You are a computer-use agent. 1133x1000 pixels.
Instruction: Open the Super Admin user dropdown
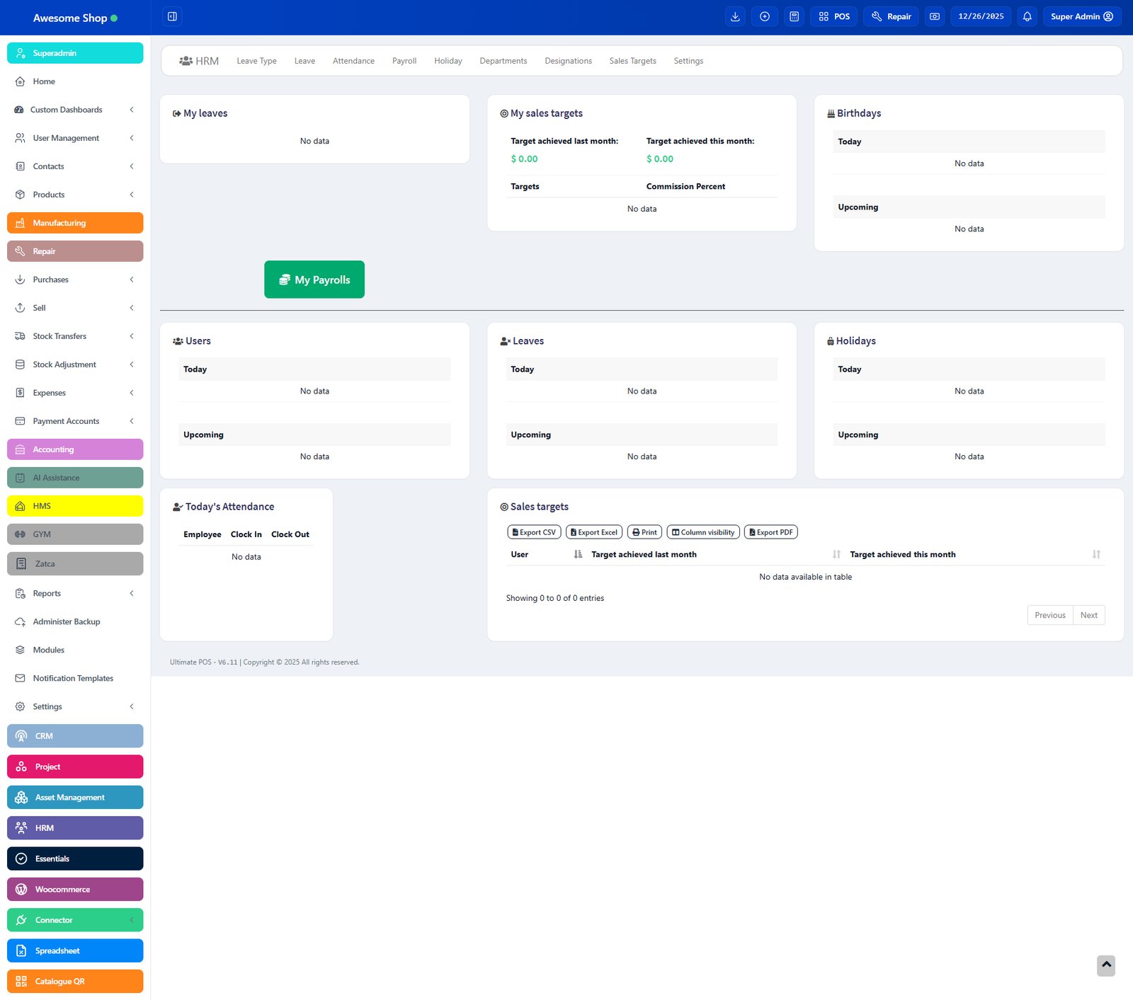[1081, 16]
